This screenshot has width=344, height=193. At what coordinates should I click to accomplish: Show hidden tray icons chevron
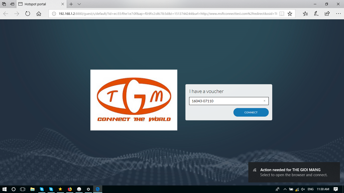[x=285, y=189]
